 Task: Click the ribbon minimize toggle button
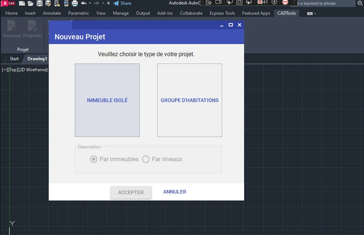click(310, 14)
